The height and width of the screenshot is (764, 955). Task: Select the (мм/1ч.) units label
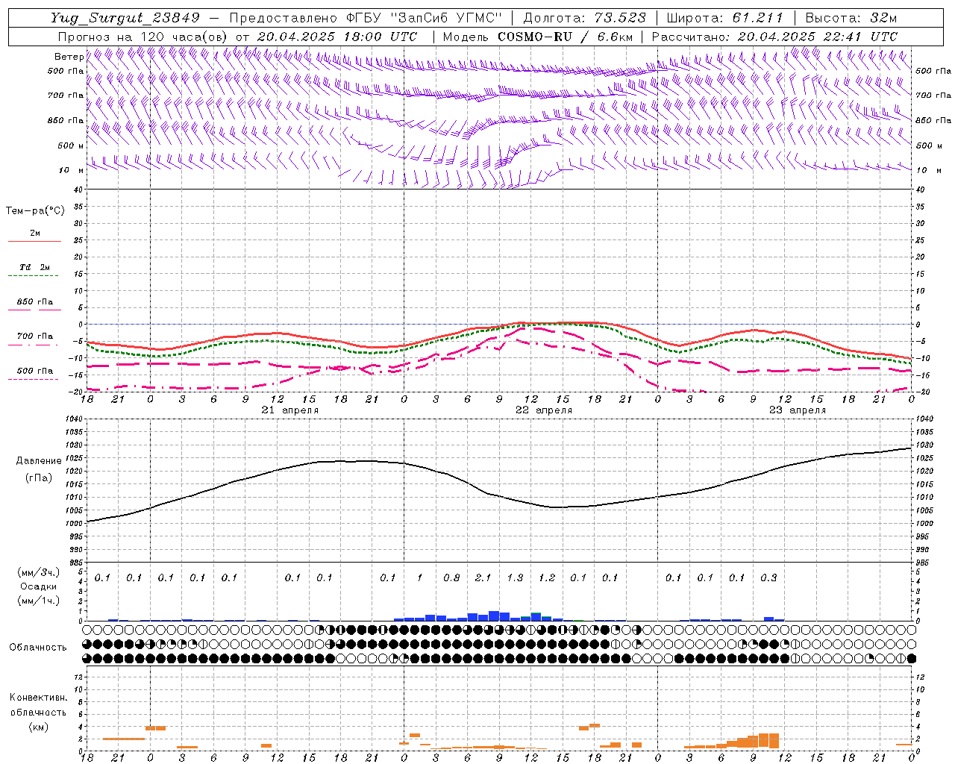tap(39, 601)
